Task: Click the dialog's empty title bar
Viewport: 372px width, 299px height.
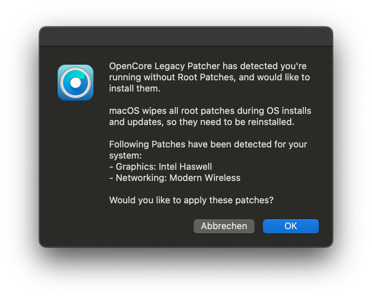Action: (186, 37)
